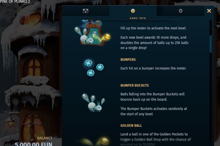Click the highlighted bumper icon with ring
220x146 pixels.
coord(88,63)
